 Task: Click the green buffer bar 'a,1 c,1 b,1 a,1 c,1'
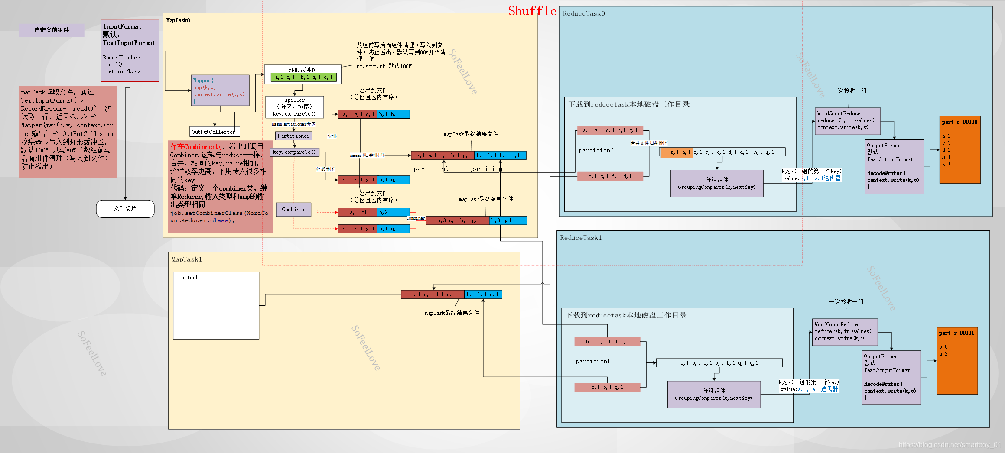[304, 78]
